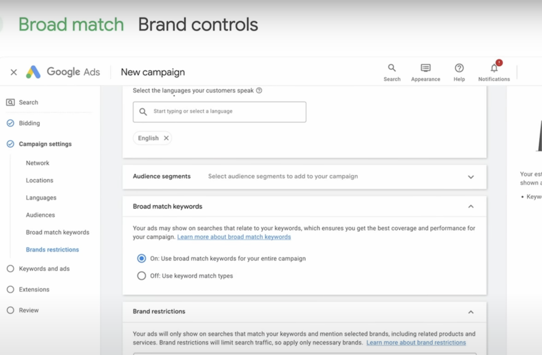This screenshot has width=542, height=355.
Task: Click the language search input field
Action: coord(220,112)
